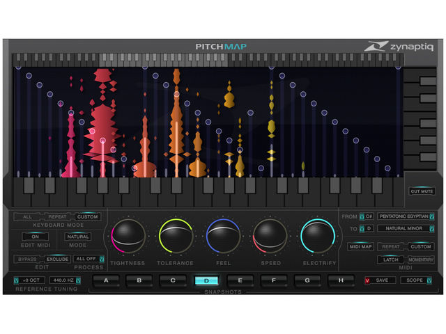This screenshot has height=334, width=446.
Task: Click the tall orange pitch slider handle
Action: click(176, 95)
